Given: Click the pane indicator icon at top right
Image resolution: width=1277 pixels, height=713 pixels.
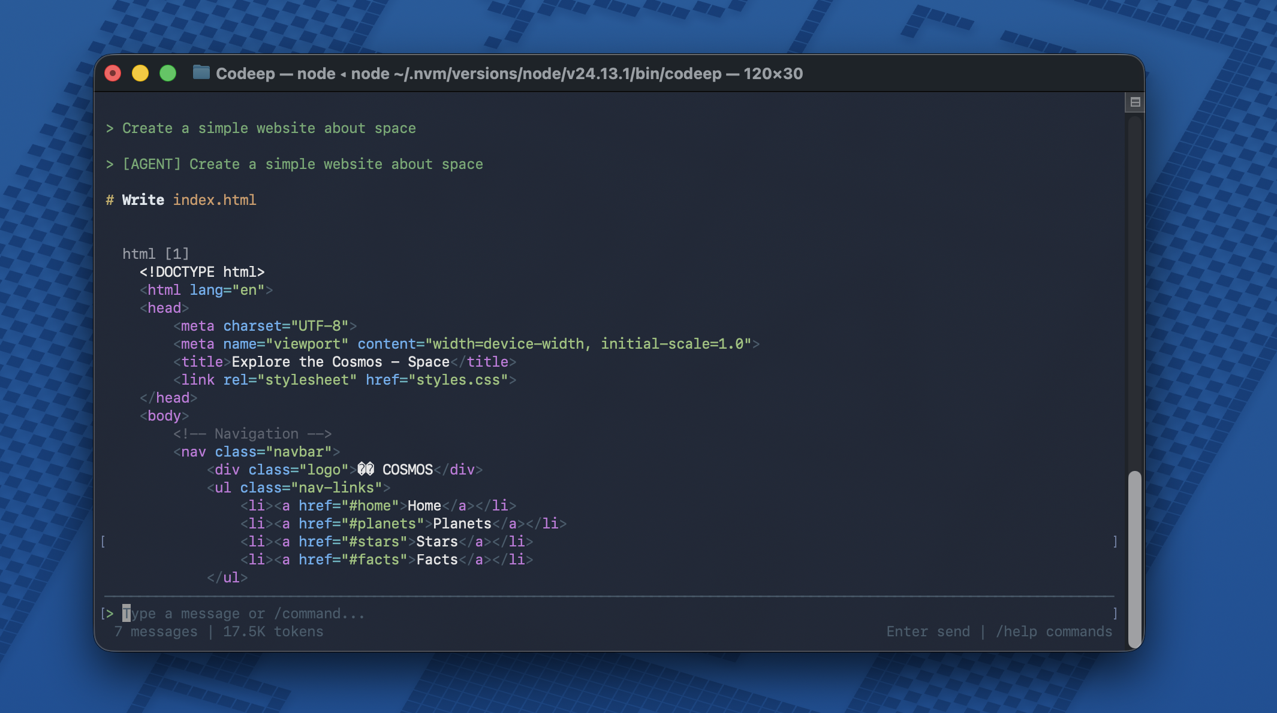Looking at the screenshot, I should [x=1134, y=102].
